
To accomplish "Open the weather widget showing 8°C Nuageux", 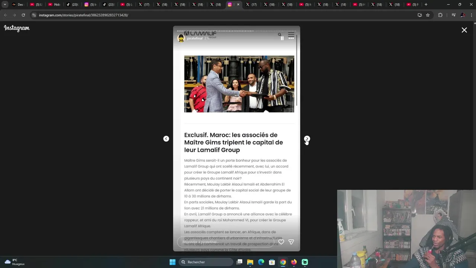I will 15,262.
